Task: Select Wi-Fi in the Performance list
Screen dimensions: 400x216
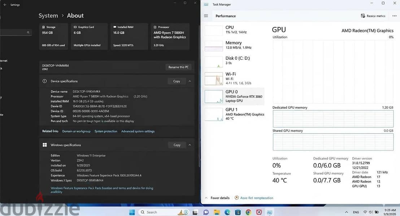Action: click(x=234, y=78)
